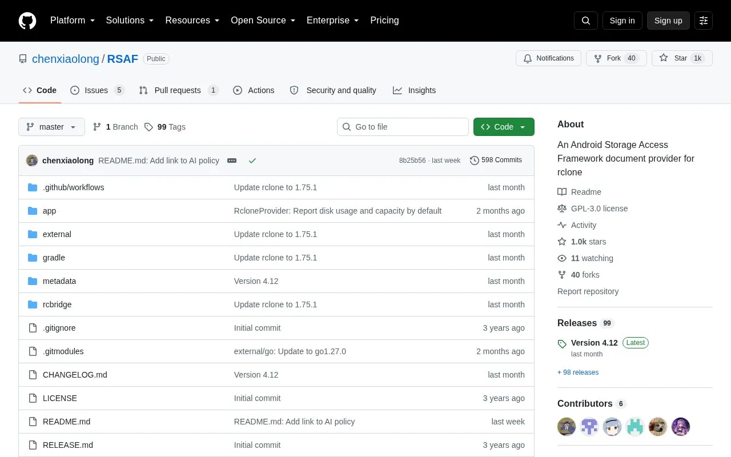The height and width of the screenshot is (457, 731).
Task: Click the .github/workflows folder icon
Action: click(x=33, y=187)
